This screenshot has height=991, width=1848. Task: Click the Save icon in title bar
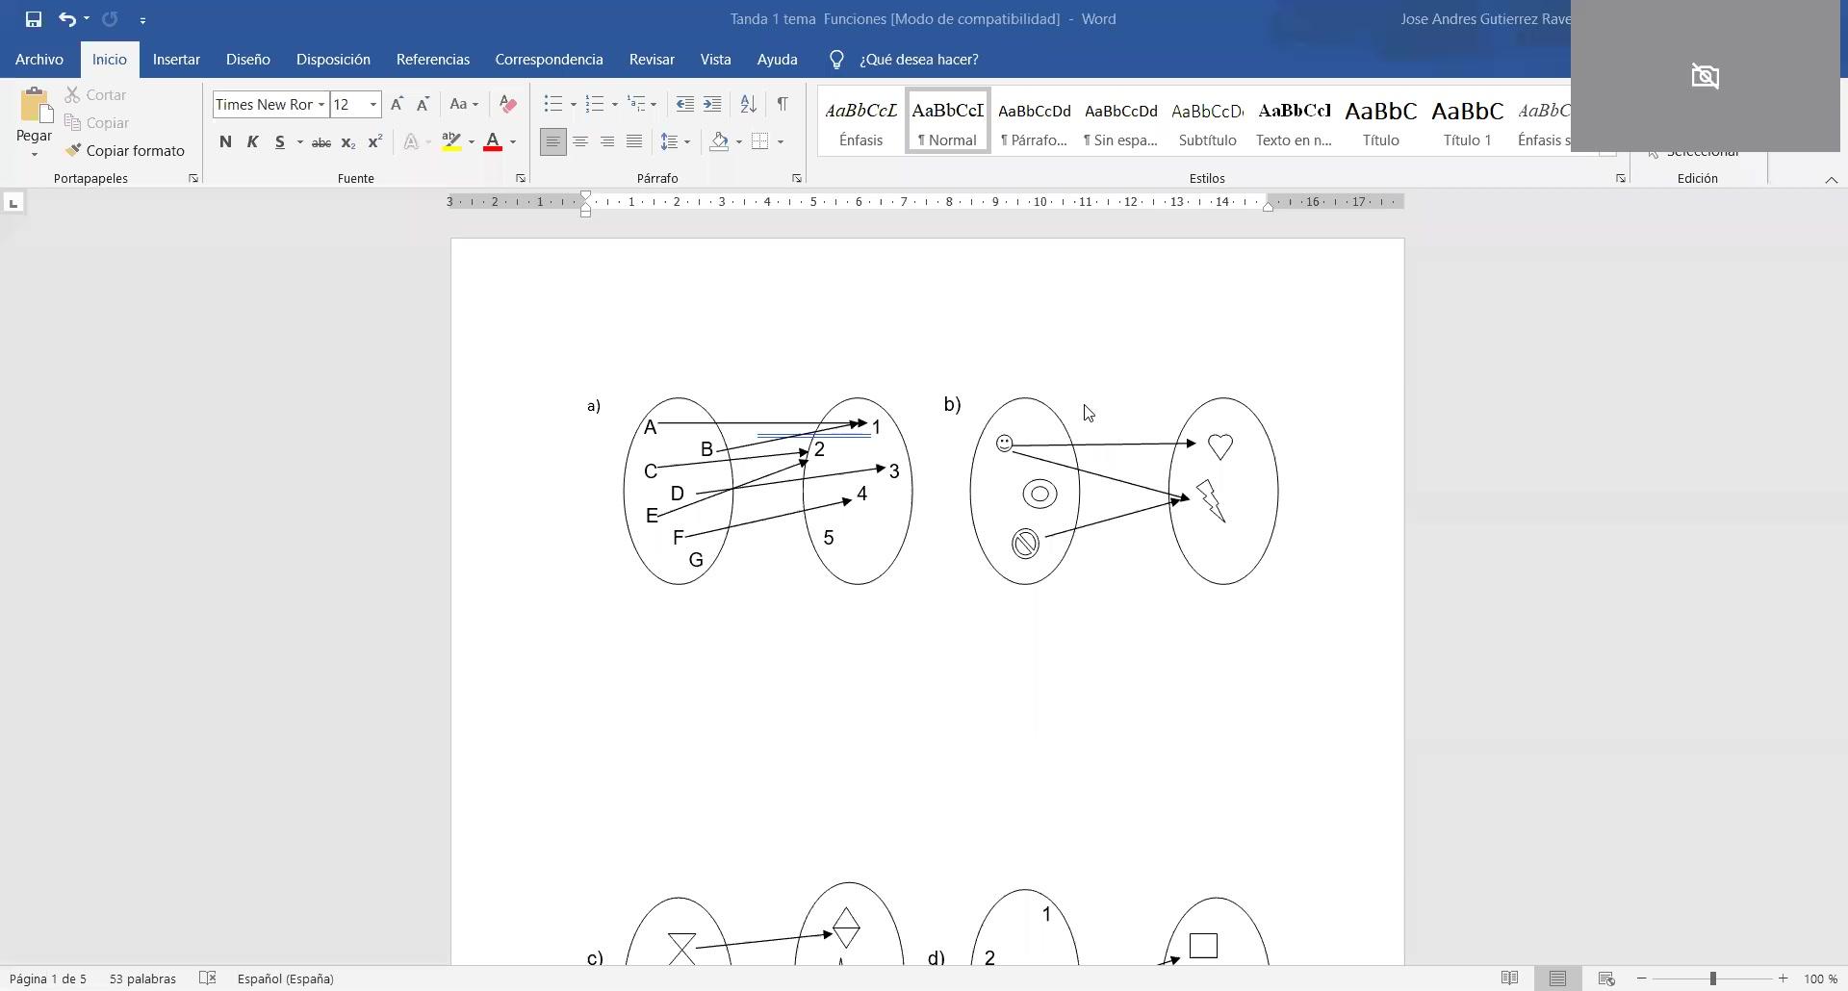click(x=34, y=19)
